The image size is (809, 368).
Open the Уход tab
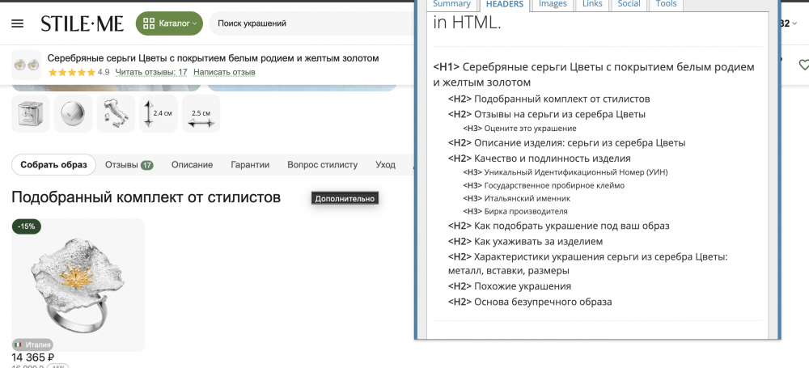385,165
